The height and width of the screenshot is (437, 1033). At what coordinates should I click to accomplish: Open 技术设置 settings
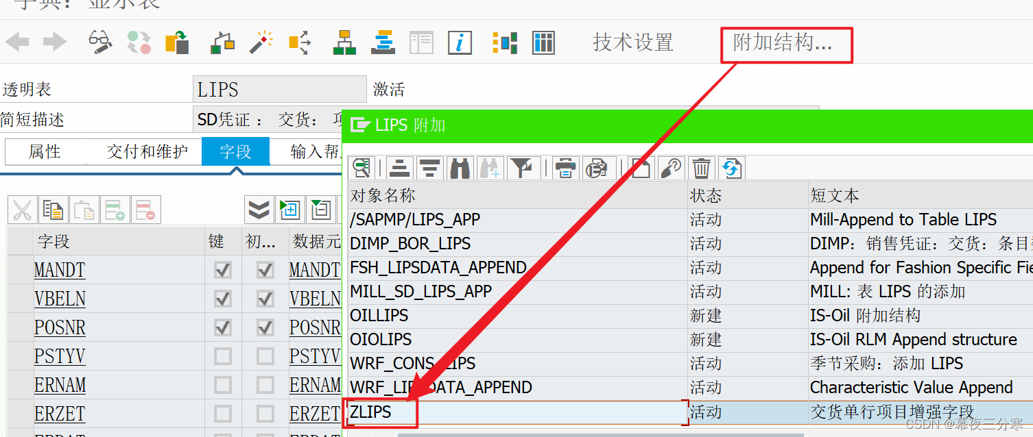pyautogui.click(x=631, y=42)
